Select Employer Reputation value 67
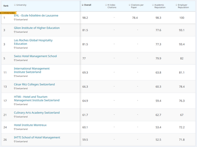 pos(182,115)
